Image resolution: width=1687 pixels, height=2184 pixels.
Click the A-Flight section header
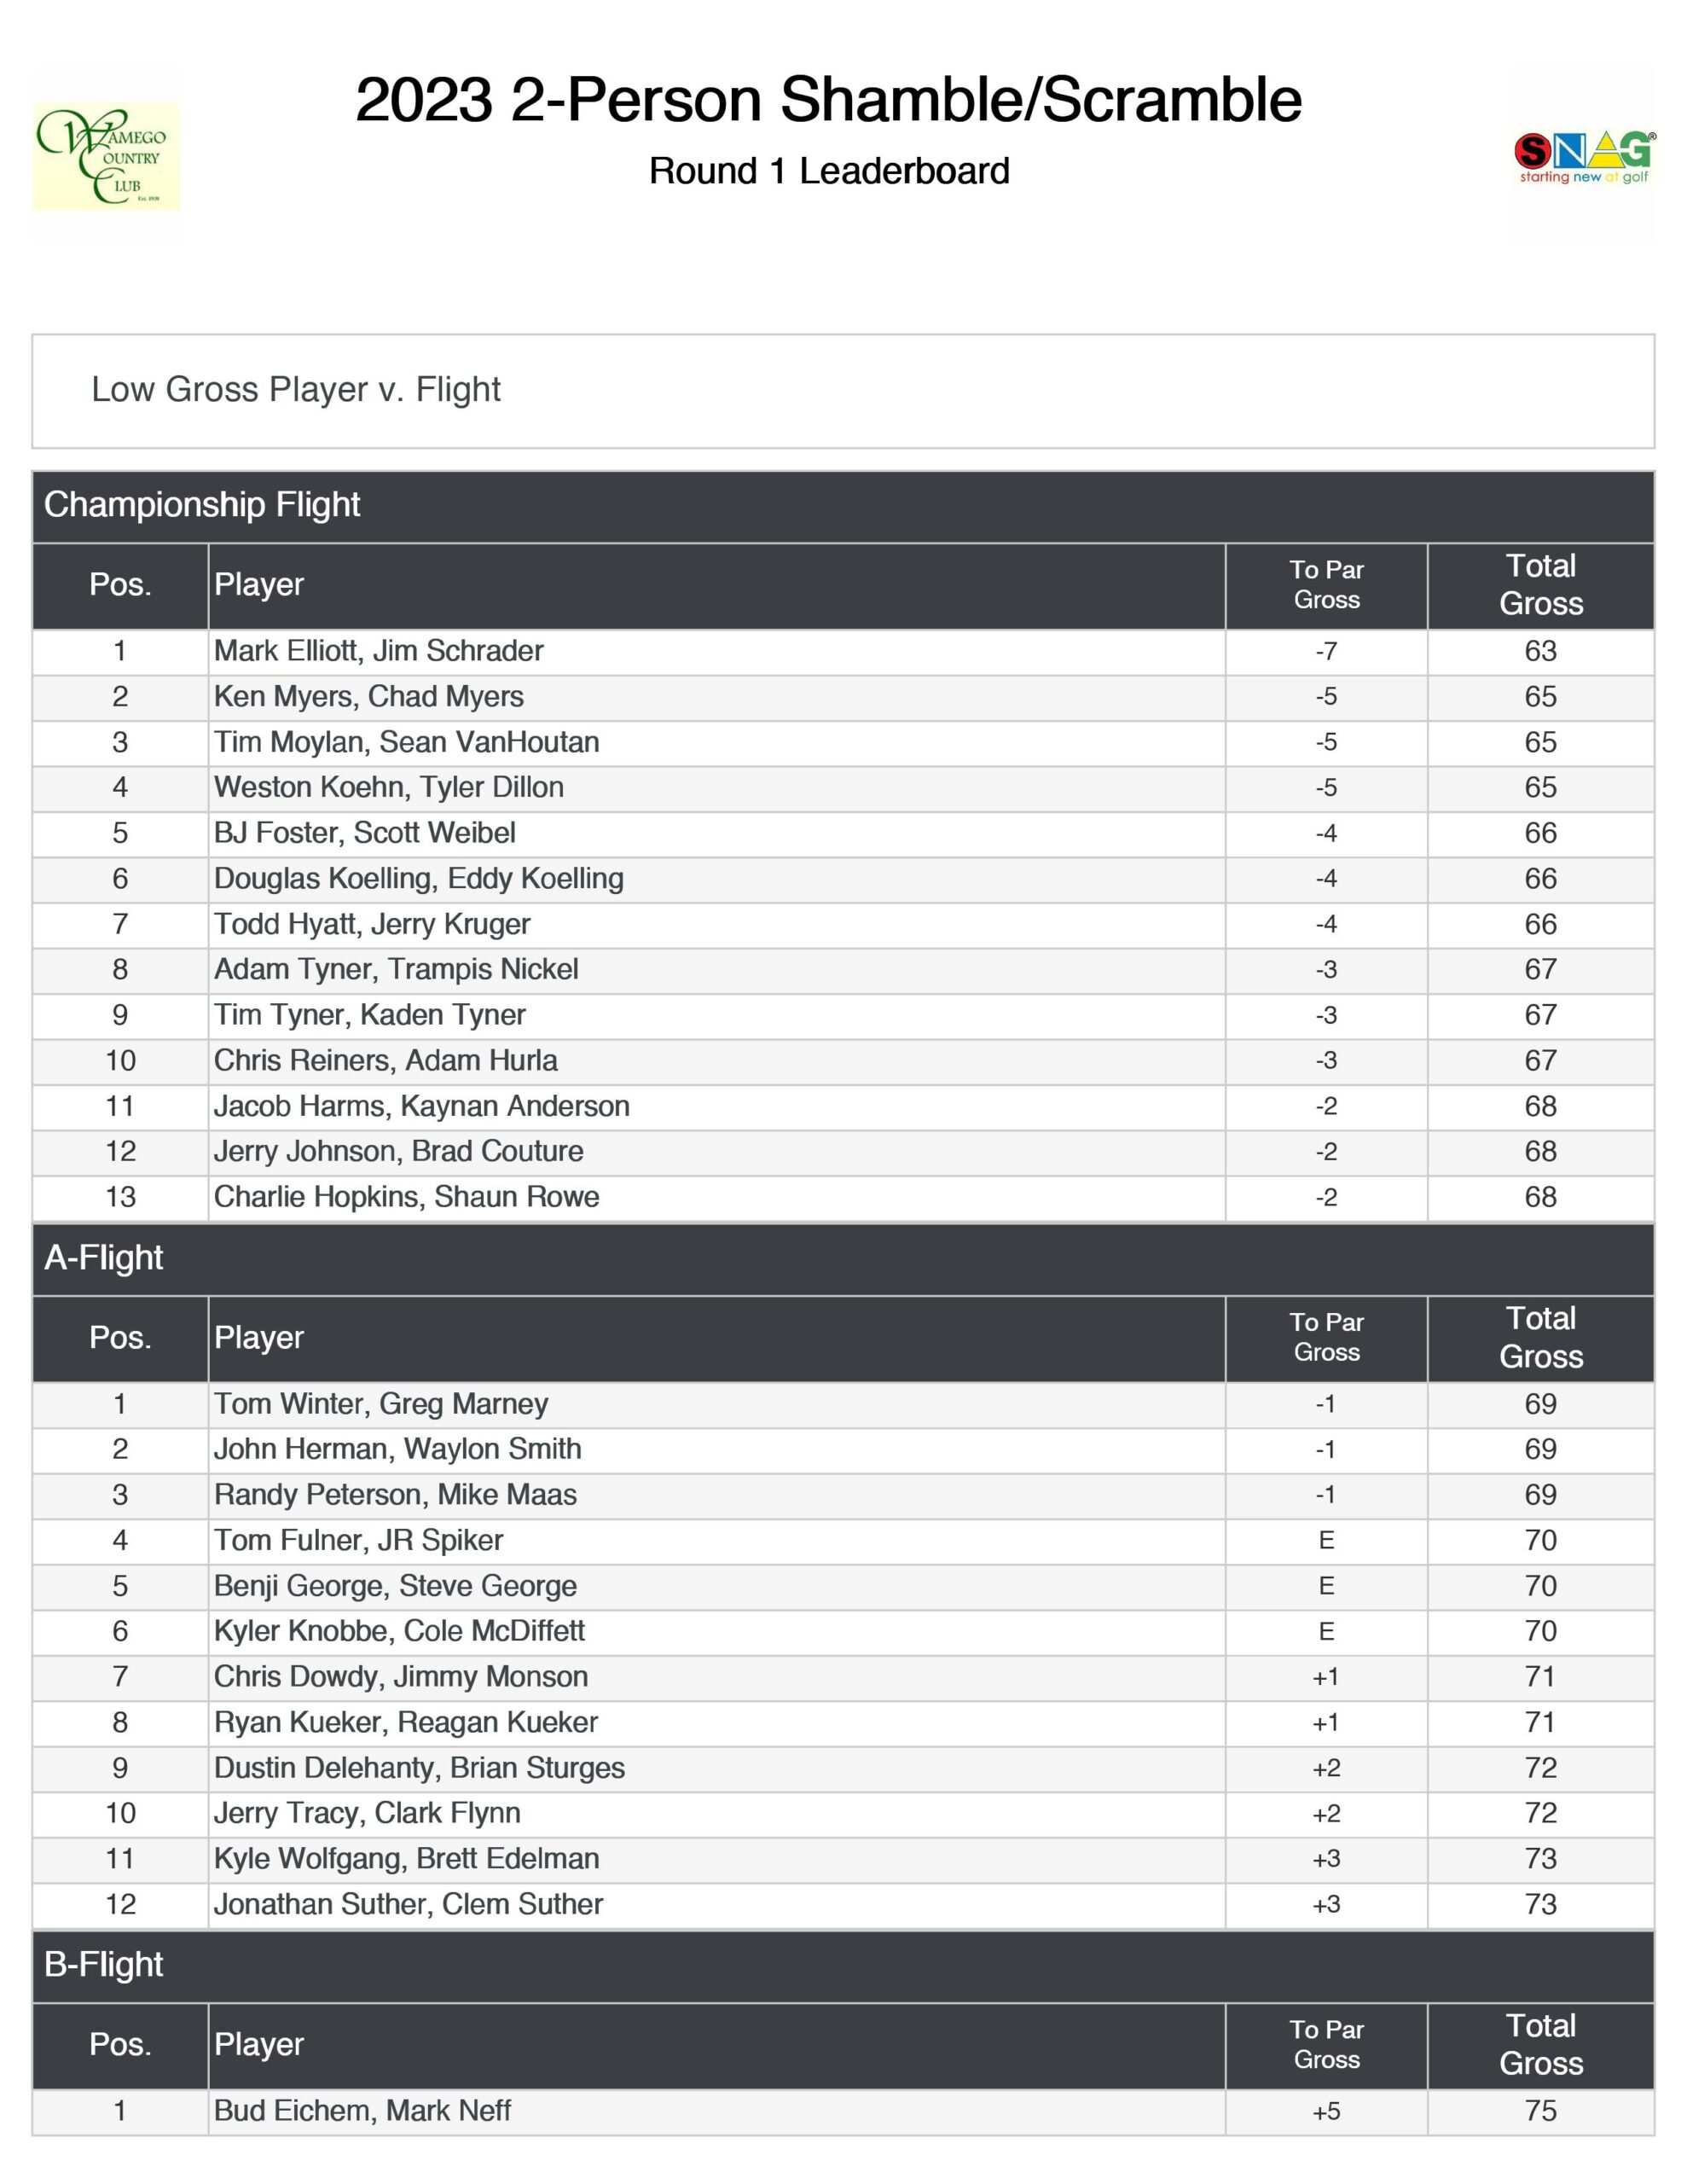[x=104, y=1258]
